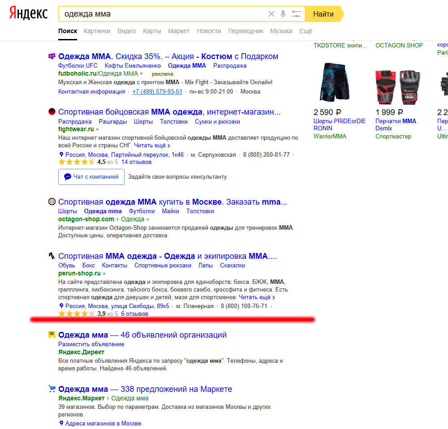This screenshot has height=429, width=448.
Task: Click the Разместить объявление link
Action: tap(91, 344)
